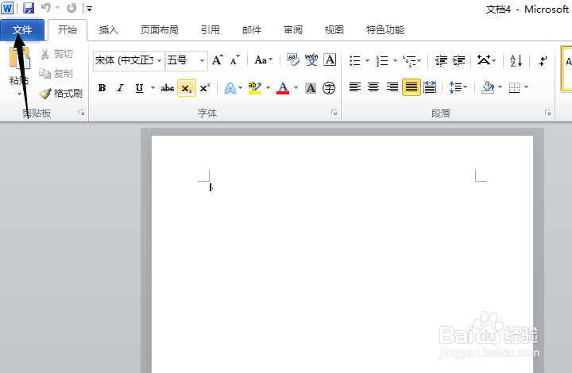The width and height of the screenshot is (572, 373).
Task: Align text right
Action: pyautogui.click(x=392, y=87)
